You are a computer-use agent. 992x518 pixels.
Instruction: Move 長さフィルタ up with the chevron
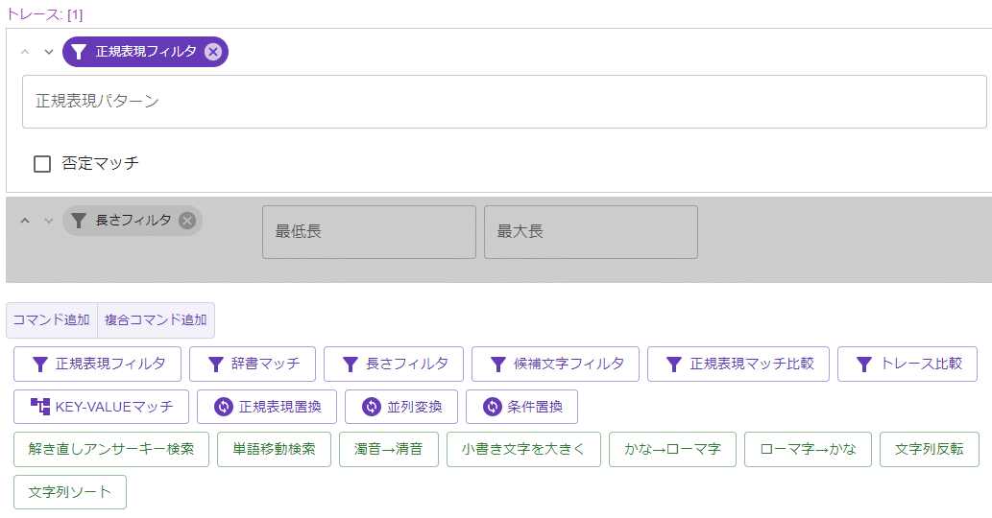(x=25, y=221)
